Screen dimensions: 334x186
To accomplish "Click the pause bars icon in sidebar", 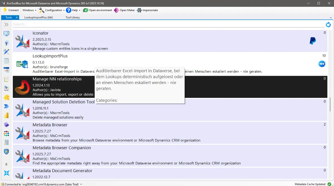I will 6,164.
